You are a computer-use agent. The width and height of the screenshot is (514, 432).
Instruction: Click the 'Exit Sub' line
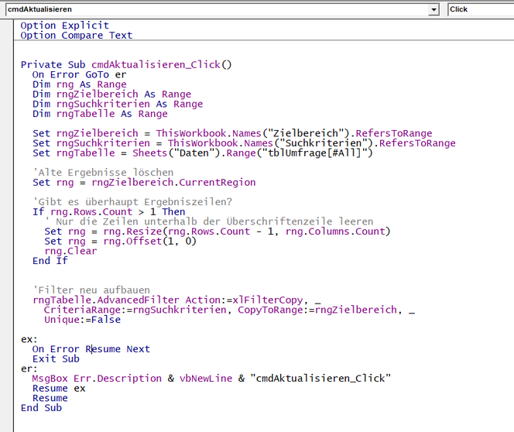[56, 359]
